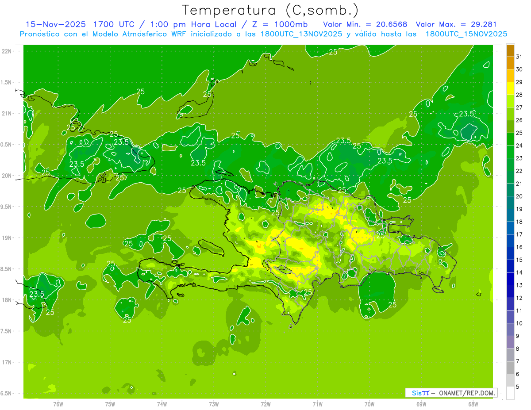
Task: Click legend value 20
Action: point(519,196)
